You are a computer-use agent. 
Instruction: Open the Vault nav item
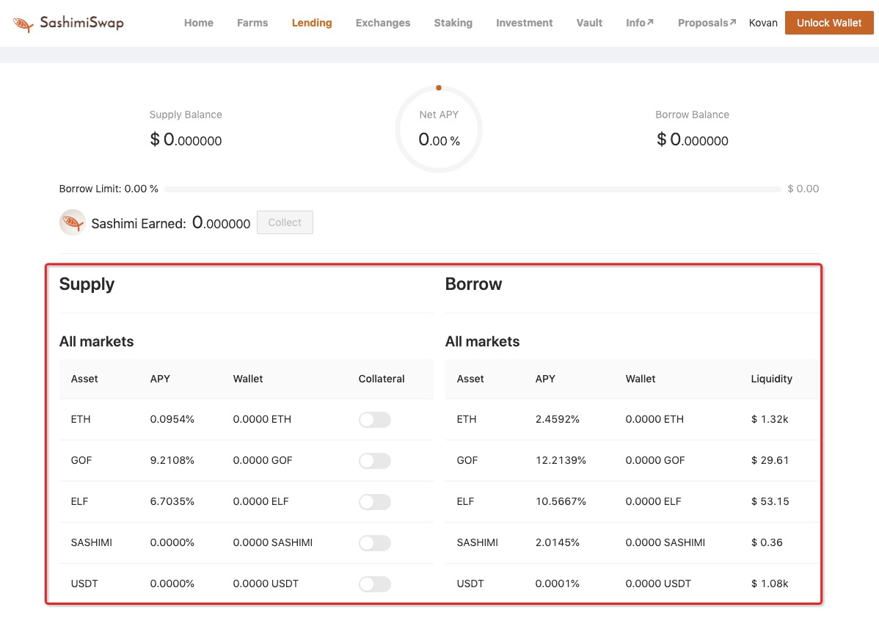pos(589,23)
